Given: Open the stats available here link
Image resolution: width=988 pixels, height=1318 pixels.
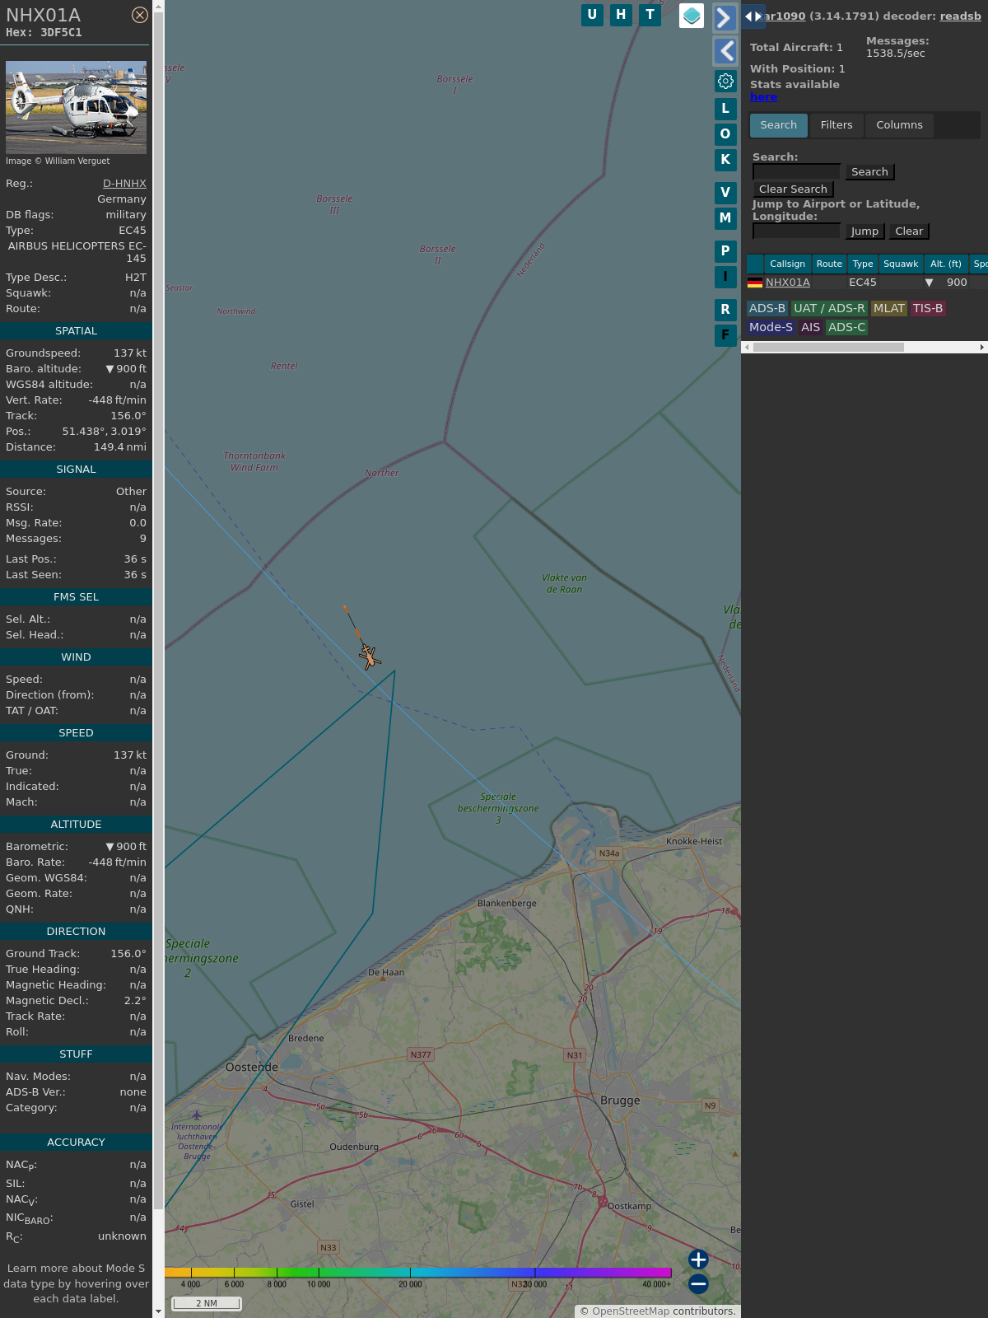Looking at the screenshot, I should point(763,97).
